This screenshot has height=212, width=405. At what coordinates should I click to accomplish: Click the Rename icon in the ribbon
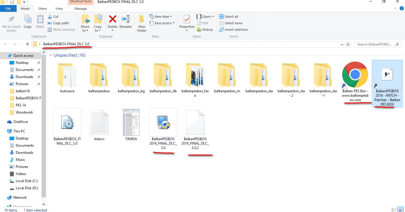(126, 21)
